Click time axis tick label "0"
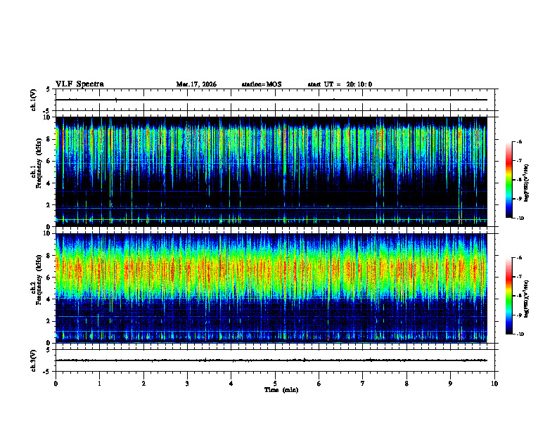The width and height of the screenshot is (557, 430). click(x=56, y=384)
